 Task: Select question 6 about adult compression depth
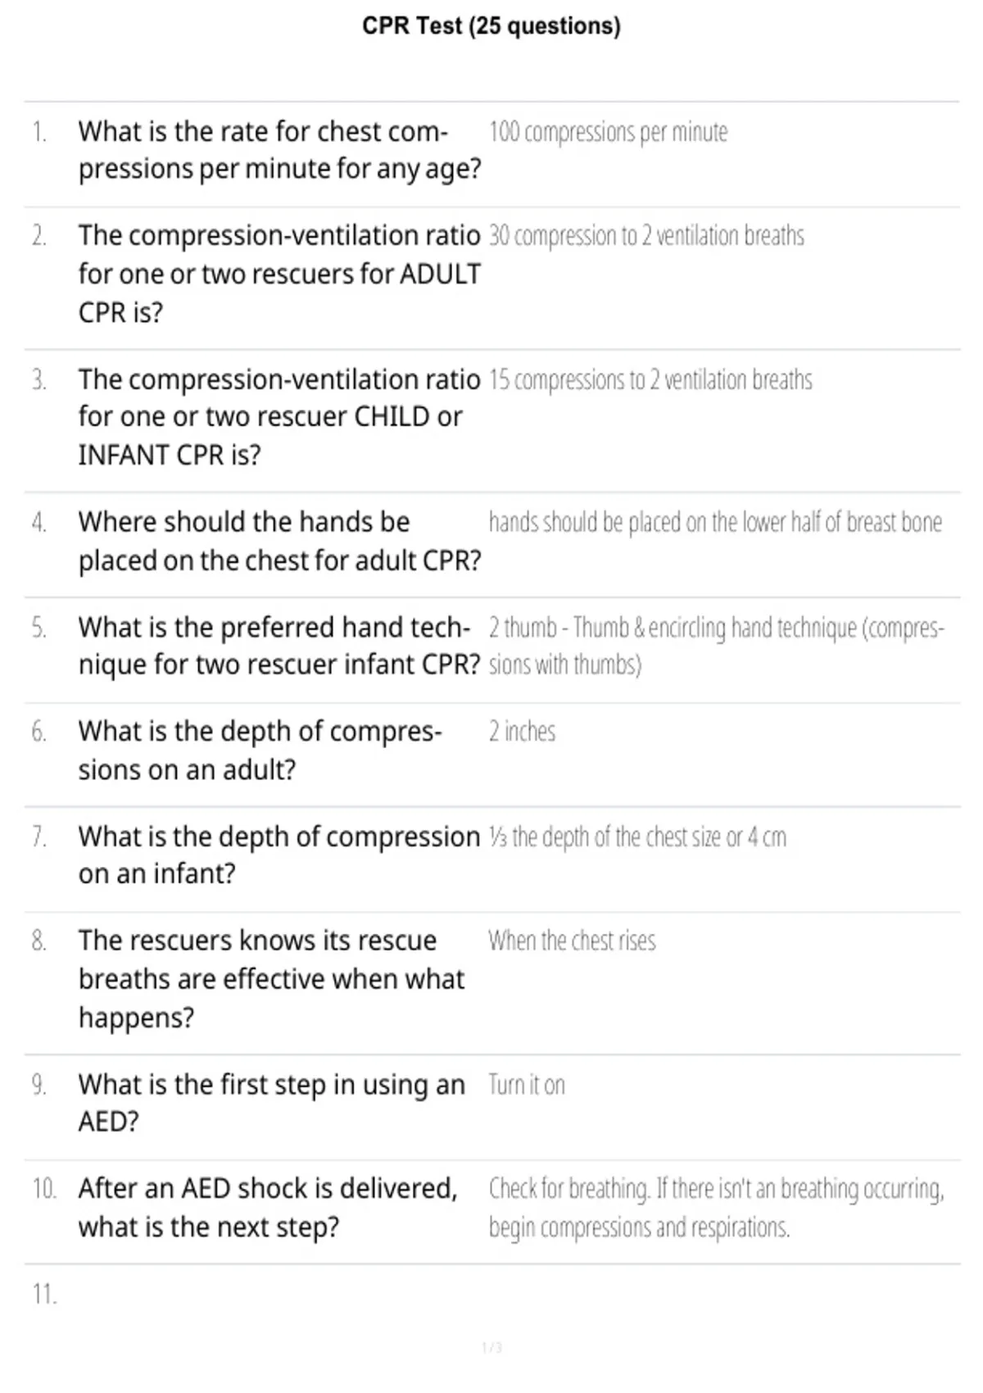click(x=260, y=750)
